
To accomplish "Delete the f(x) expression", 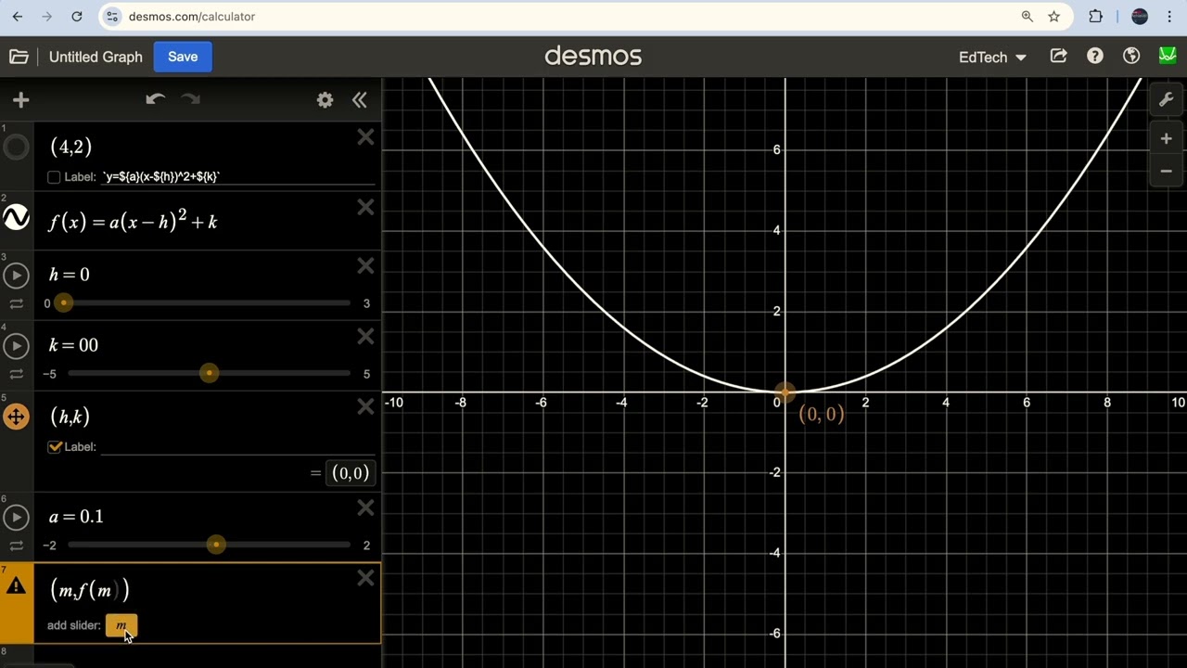I will tap(365, 207).
